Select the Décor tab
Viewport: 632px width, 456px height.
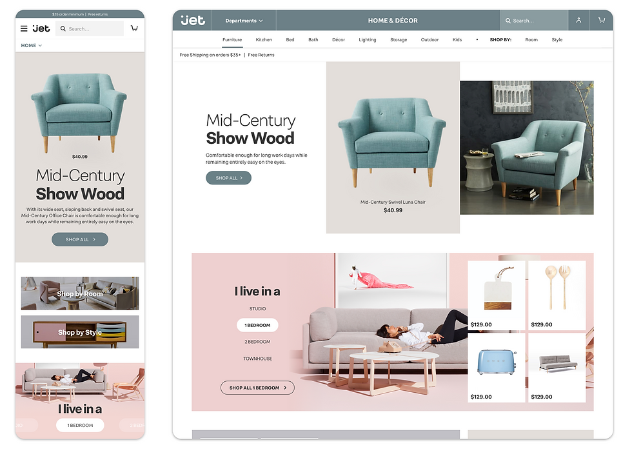tap(339, 40)
